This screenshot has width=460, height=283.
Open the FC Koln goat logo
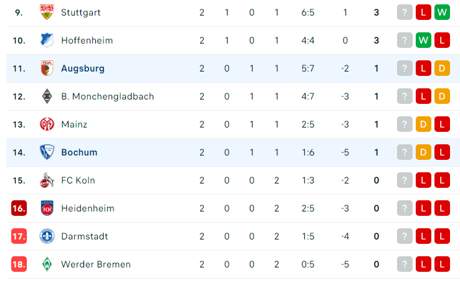coord(47,180)
